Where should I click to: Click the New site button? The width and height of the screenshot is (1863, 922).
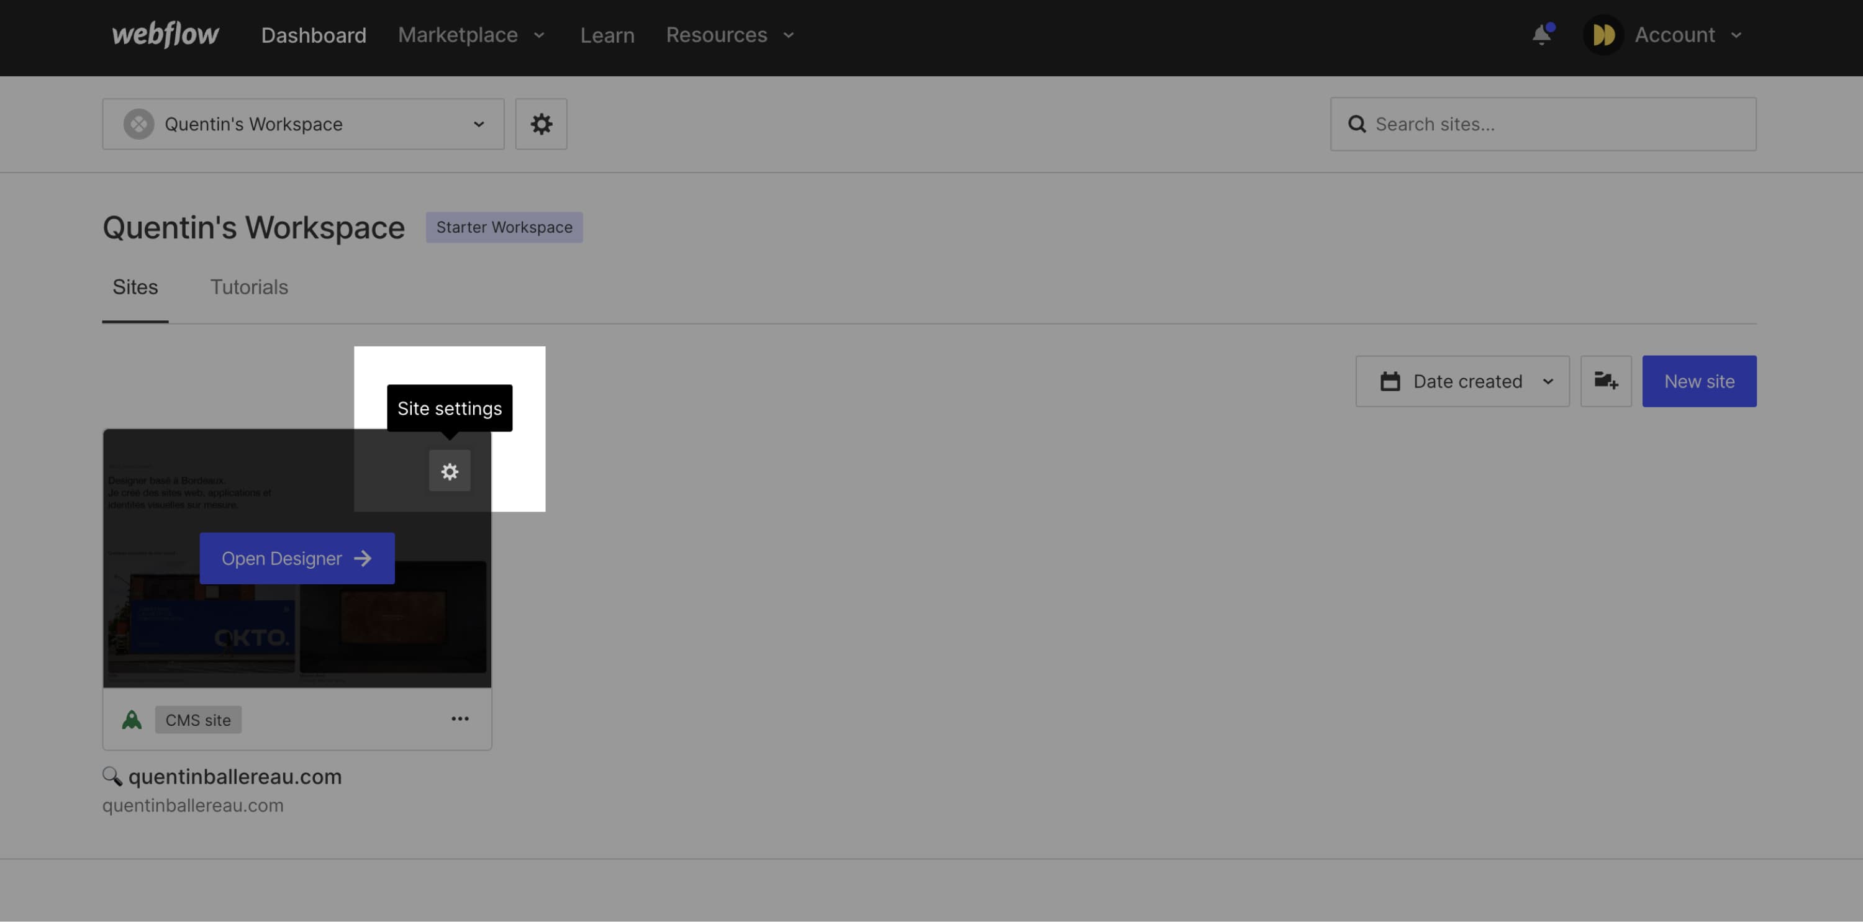(1700, 381)
